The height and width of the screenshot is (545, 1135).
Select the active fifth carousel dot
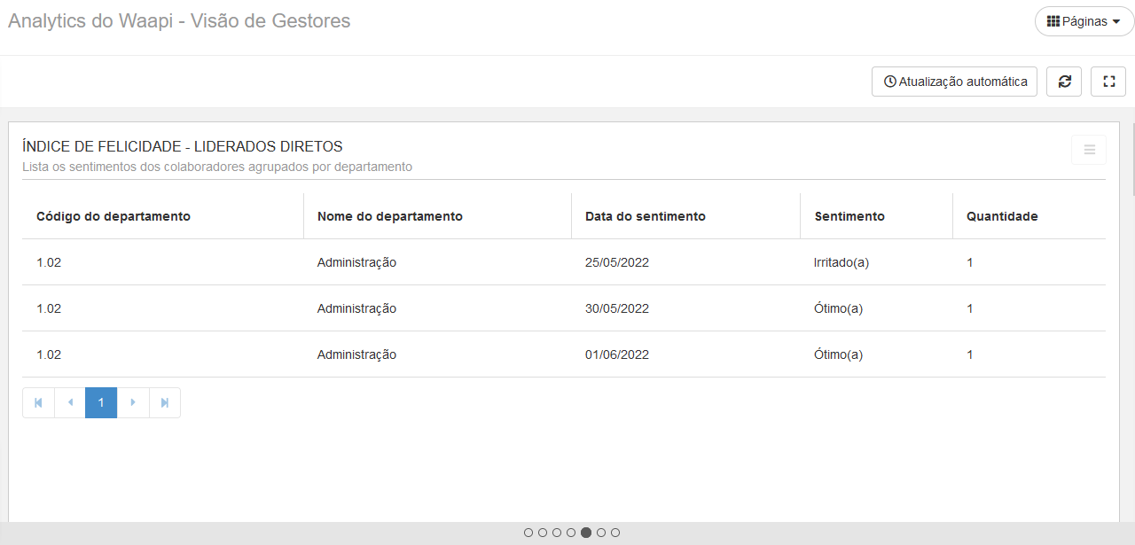(x=586, y=533)
